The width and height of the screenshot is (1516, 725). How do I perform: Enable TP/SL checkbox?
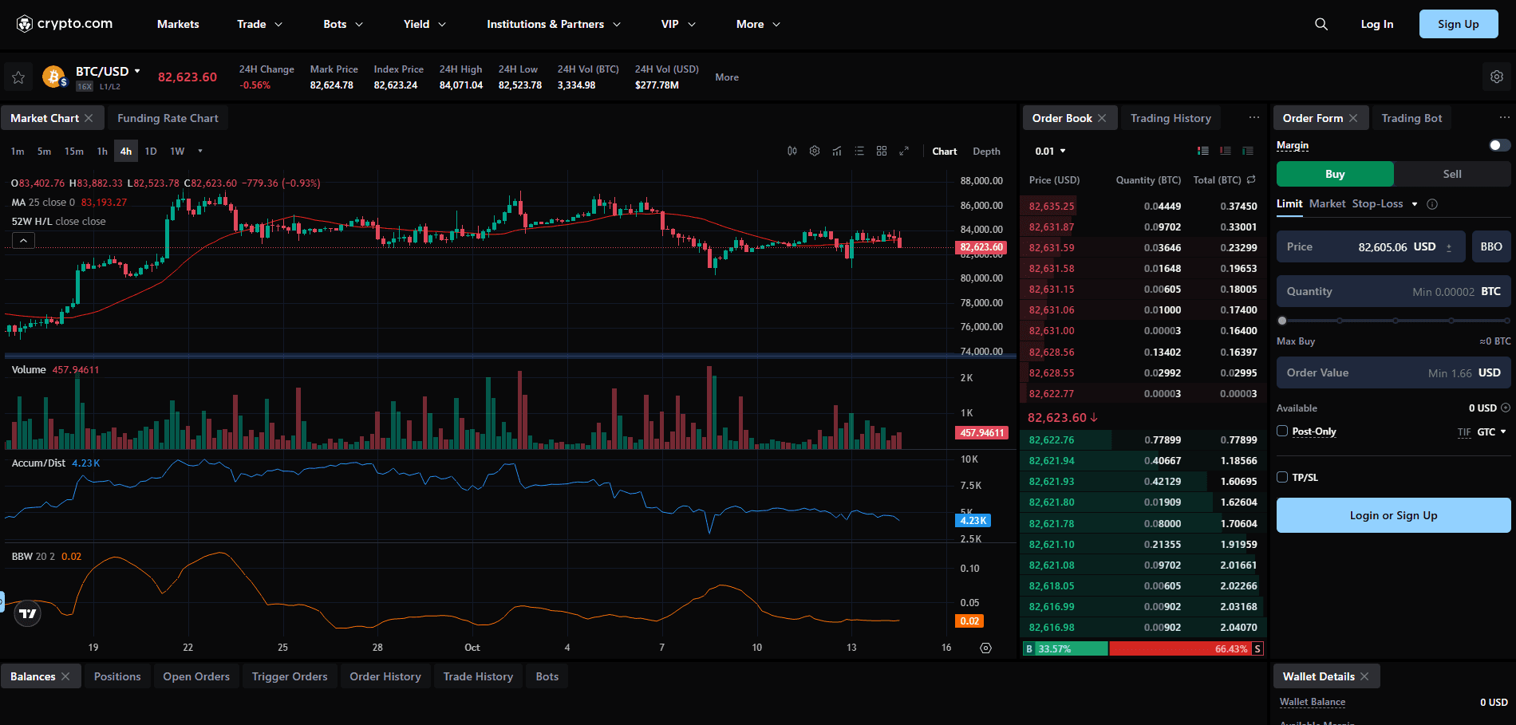click(1282, 477)
